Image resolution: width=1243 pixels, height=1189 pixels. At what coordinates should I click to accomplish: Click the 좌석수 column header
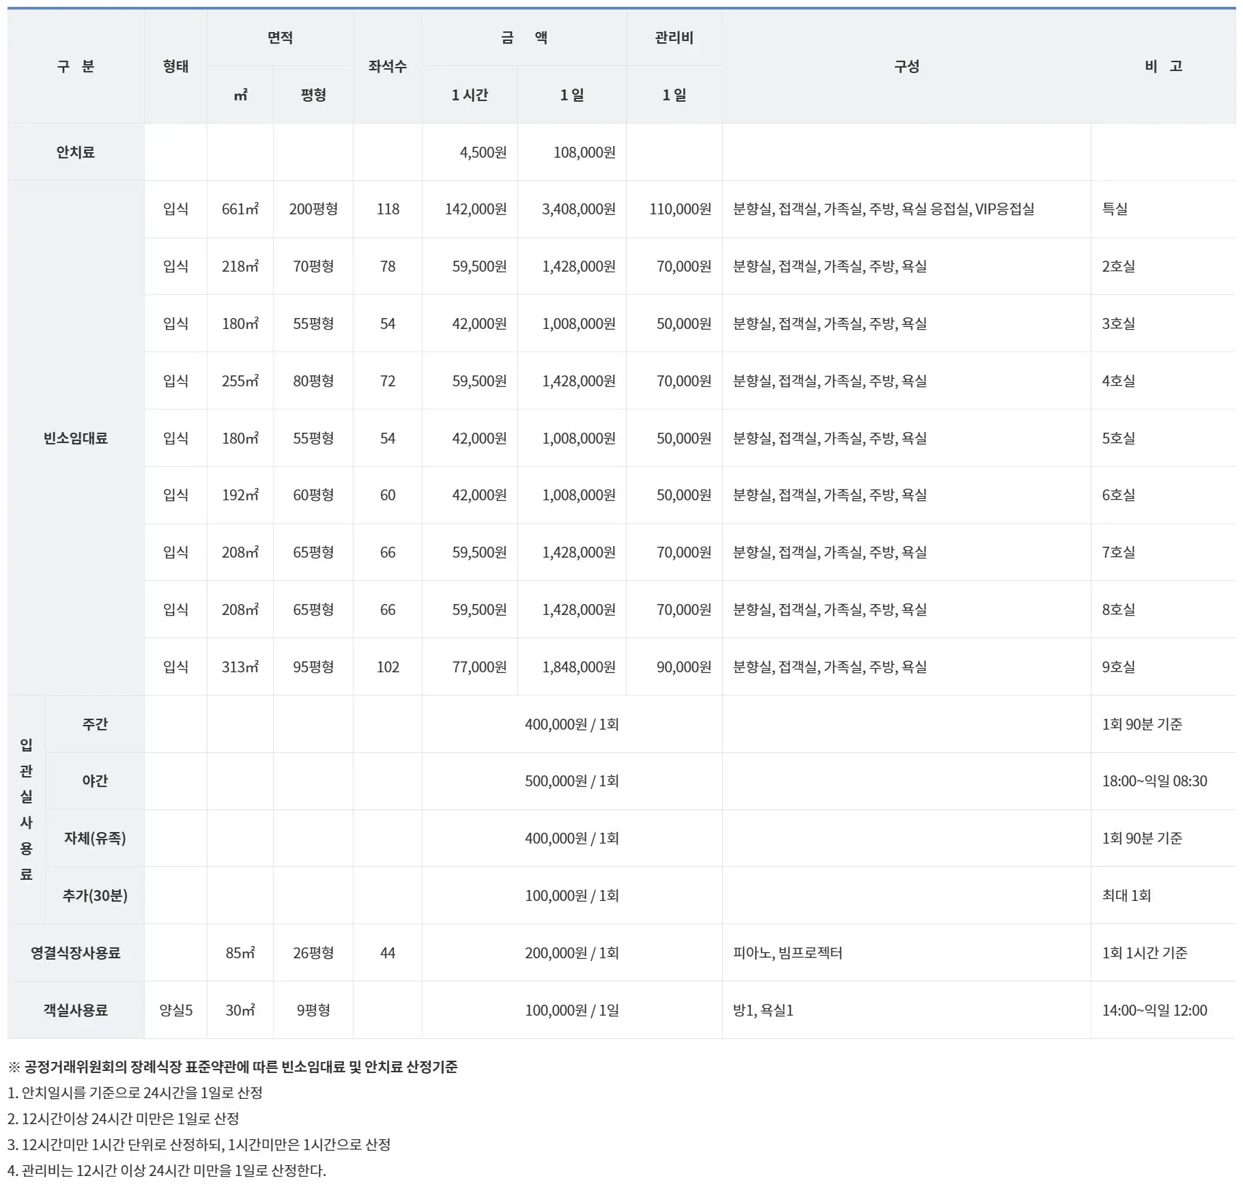tap(388, 68)
